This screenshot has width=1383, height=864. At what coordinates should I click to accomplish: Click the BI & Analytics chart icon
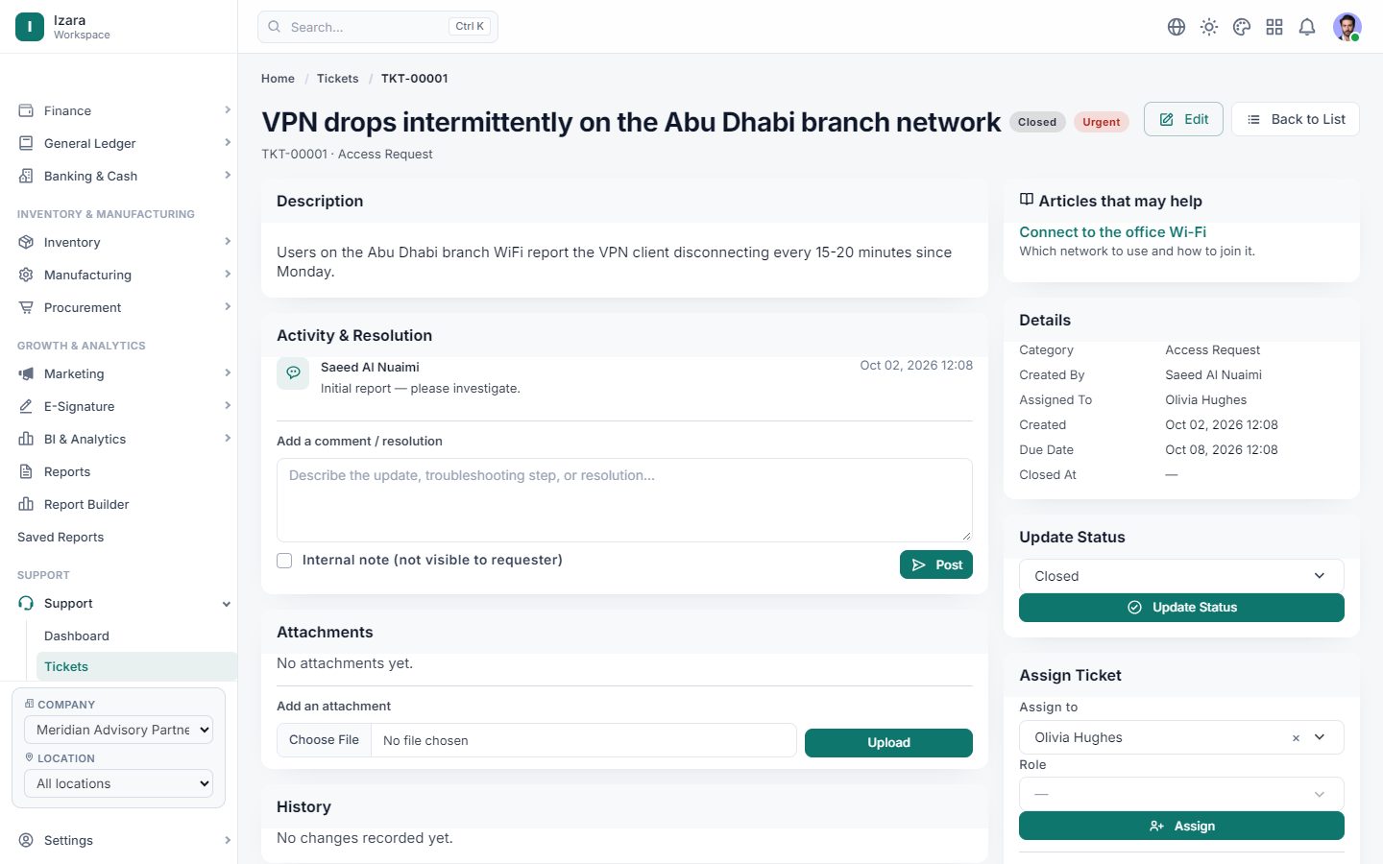click(26, 439)
